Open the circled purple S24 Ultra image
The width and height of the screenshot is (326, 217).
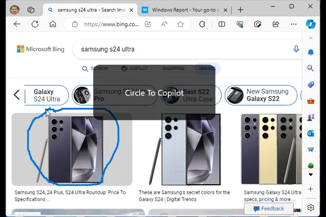[x=72, y=149]
